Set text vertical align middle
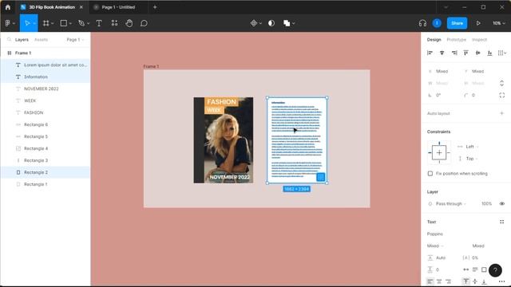Image resolution: width=511 pixels, height=287 pixels. (x=475, y=281)
